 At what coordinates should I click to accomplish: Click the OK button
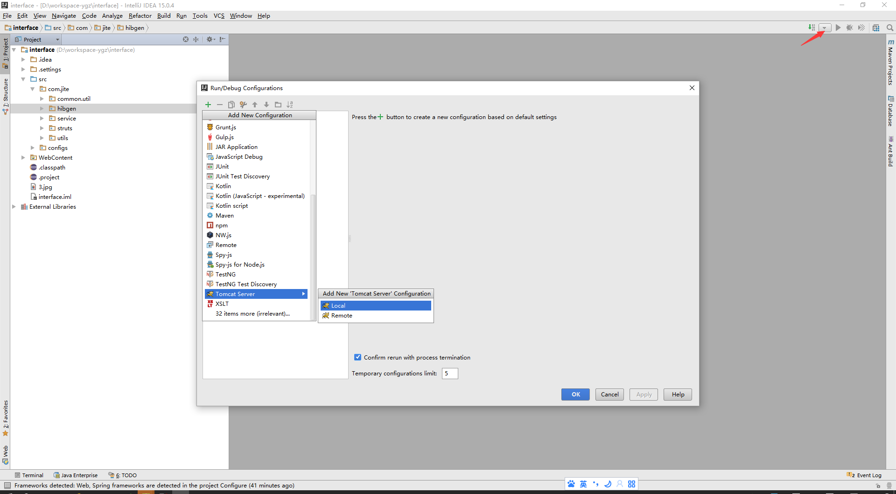tap(575, 395)
